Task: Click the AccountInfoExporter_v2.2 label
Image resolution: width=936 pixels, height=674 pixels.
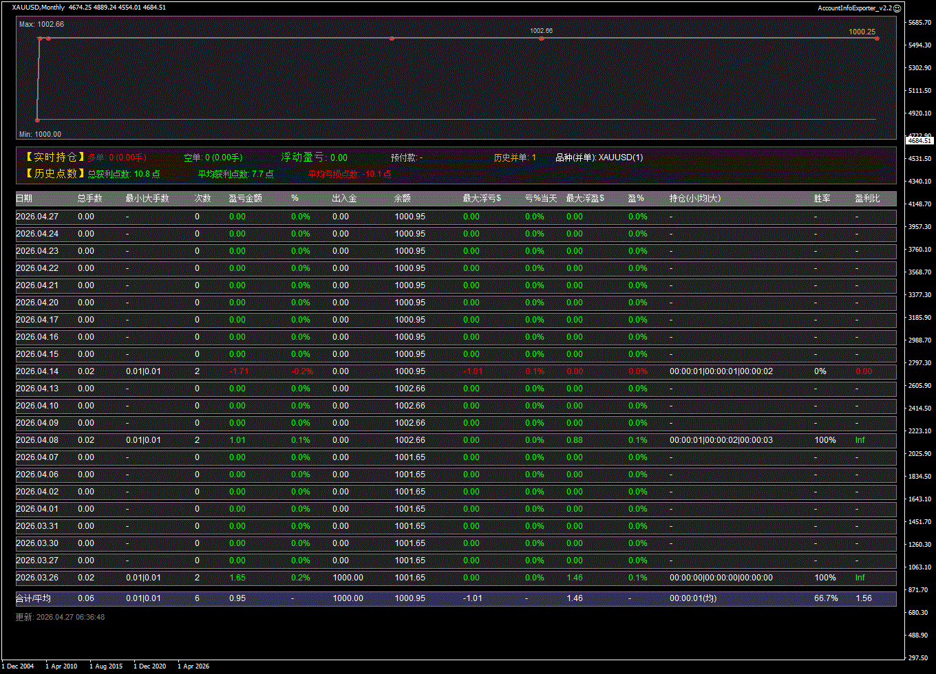Action: click(x=854, y=8)
